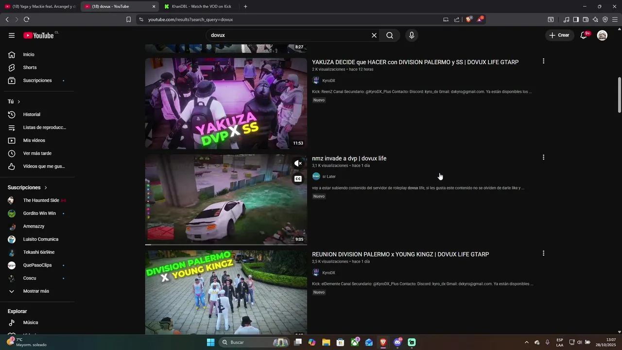Expand the Tú section chevron
Screen dimensions: 622x350
pos(19,102)
